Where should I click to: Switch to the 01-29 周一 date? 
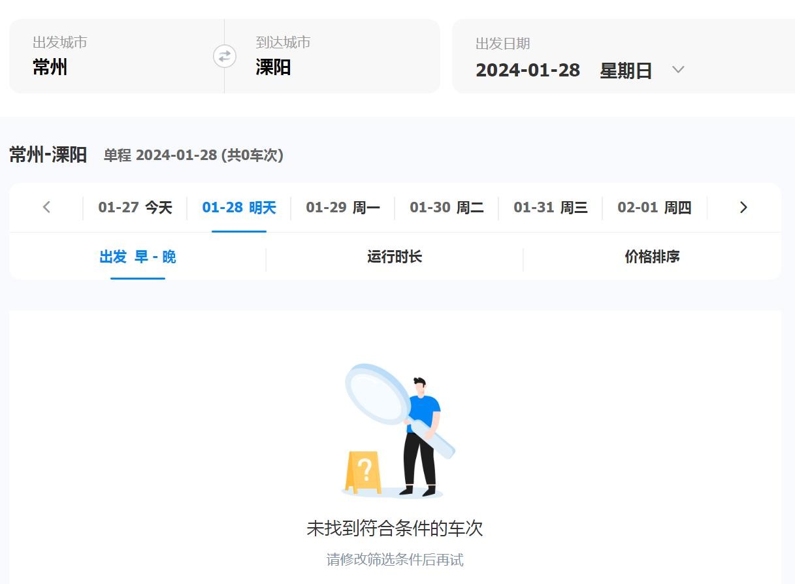(342, 208)
